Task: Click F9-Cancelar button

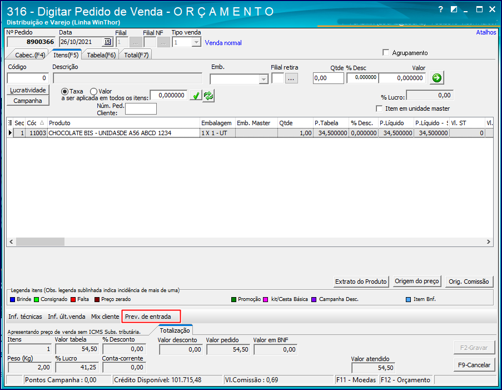Action: [474, 365]
